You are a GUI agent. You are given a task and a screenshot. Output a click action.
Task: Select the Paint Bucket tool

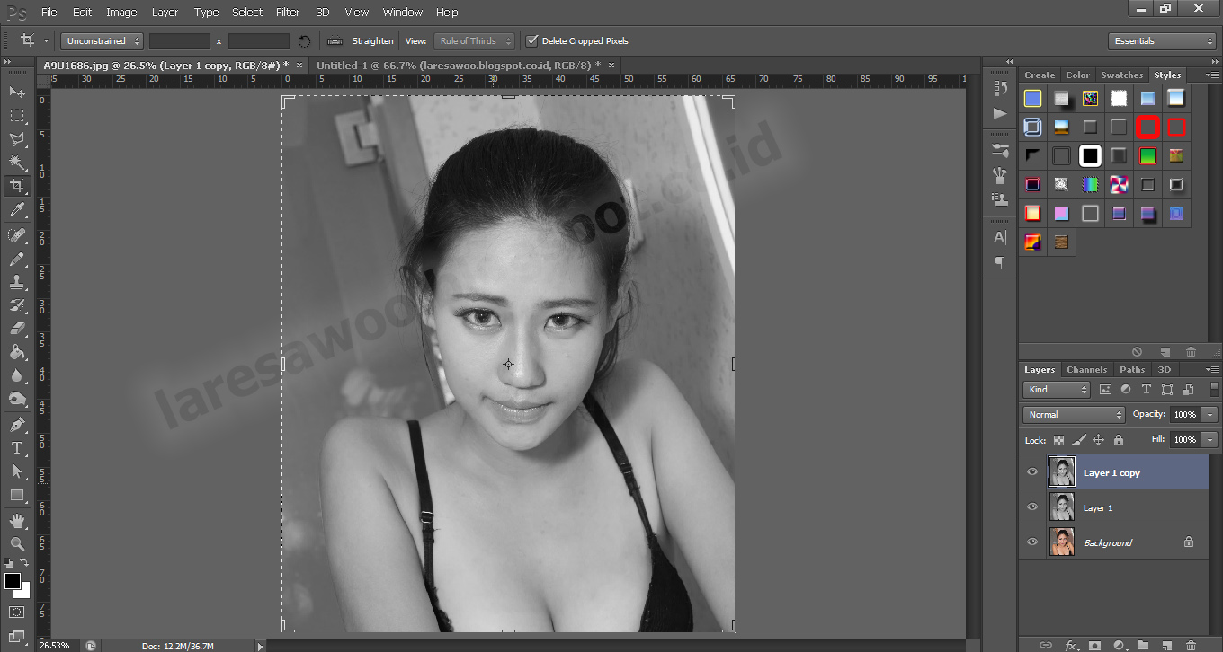click(x=17, y=352)
